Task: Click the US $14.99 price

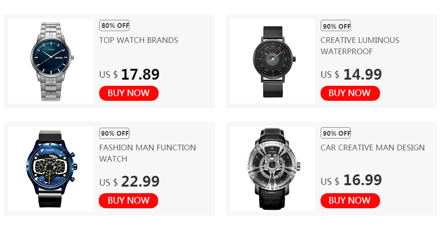Action: point(351,74)
